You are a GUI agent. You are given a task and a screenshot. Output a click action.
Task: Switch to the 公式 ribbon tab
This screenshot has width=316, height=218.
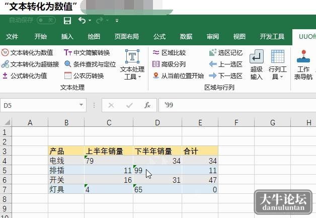[160, 37]
